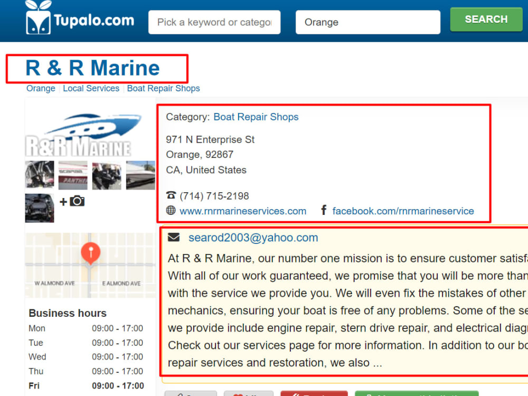528x396 pixels.
Task: Open the engine compartment photo thumbnail
Action: 40,208
